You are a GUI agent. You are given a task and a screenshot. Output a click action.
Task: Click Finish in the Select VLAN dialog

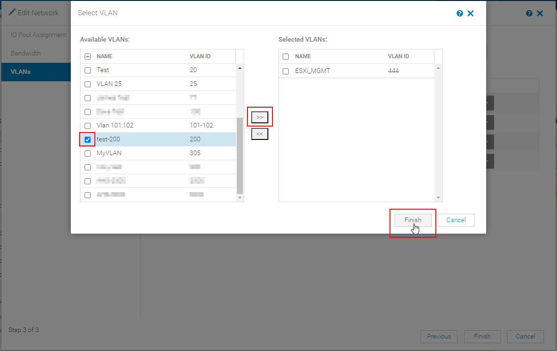412,220
